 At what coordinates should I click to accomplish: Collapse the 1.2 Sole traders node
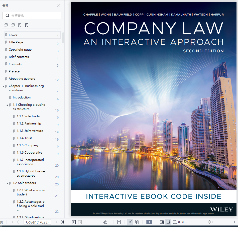7,183
